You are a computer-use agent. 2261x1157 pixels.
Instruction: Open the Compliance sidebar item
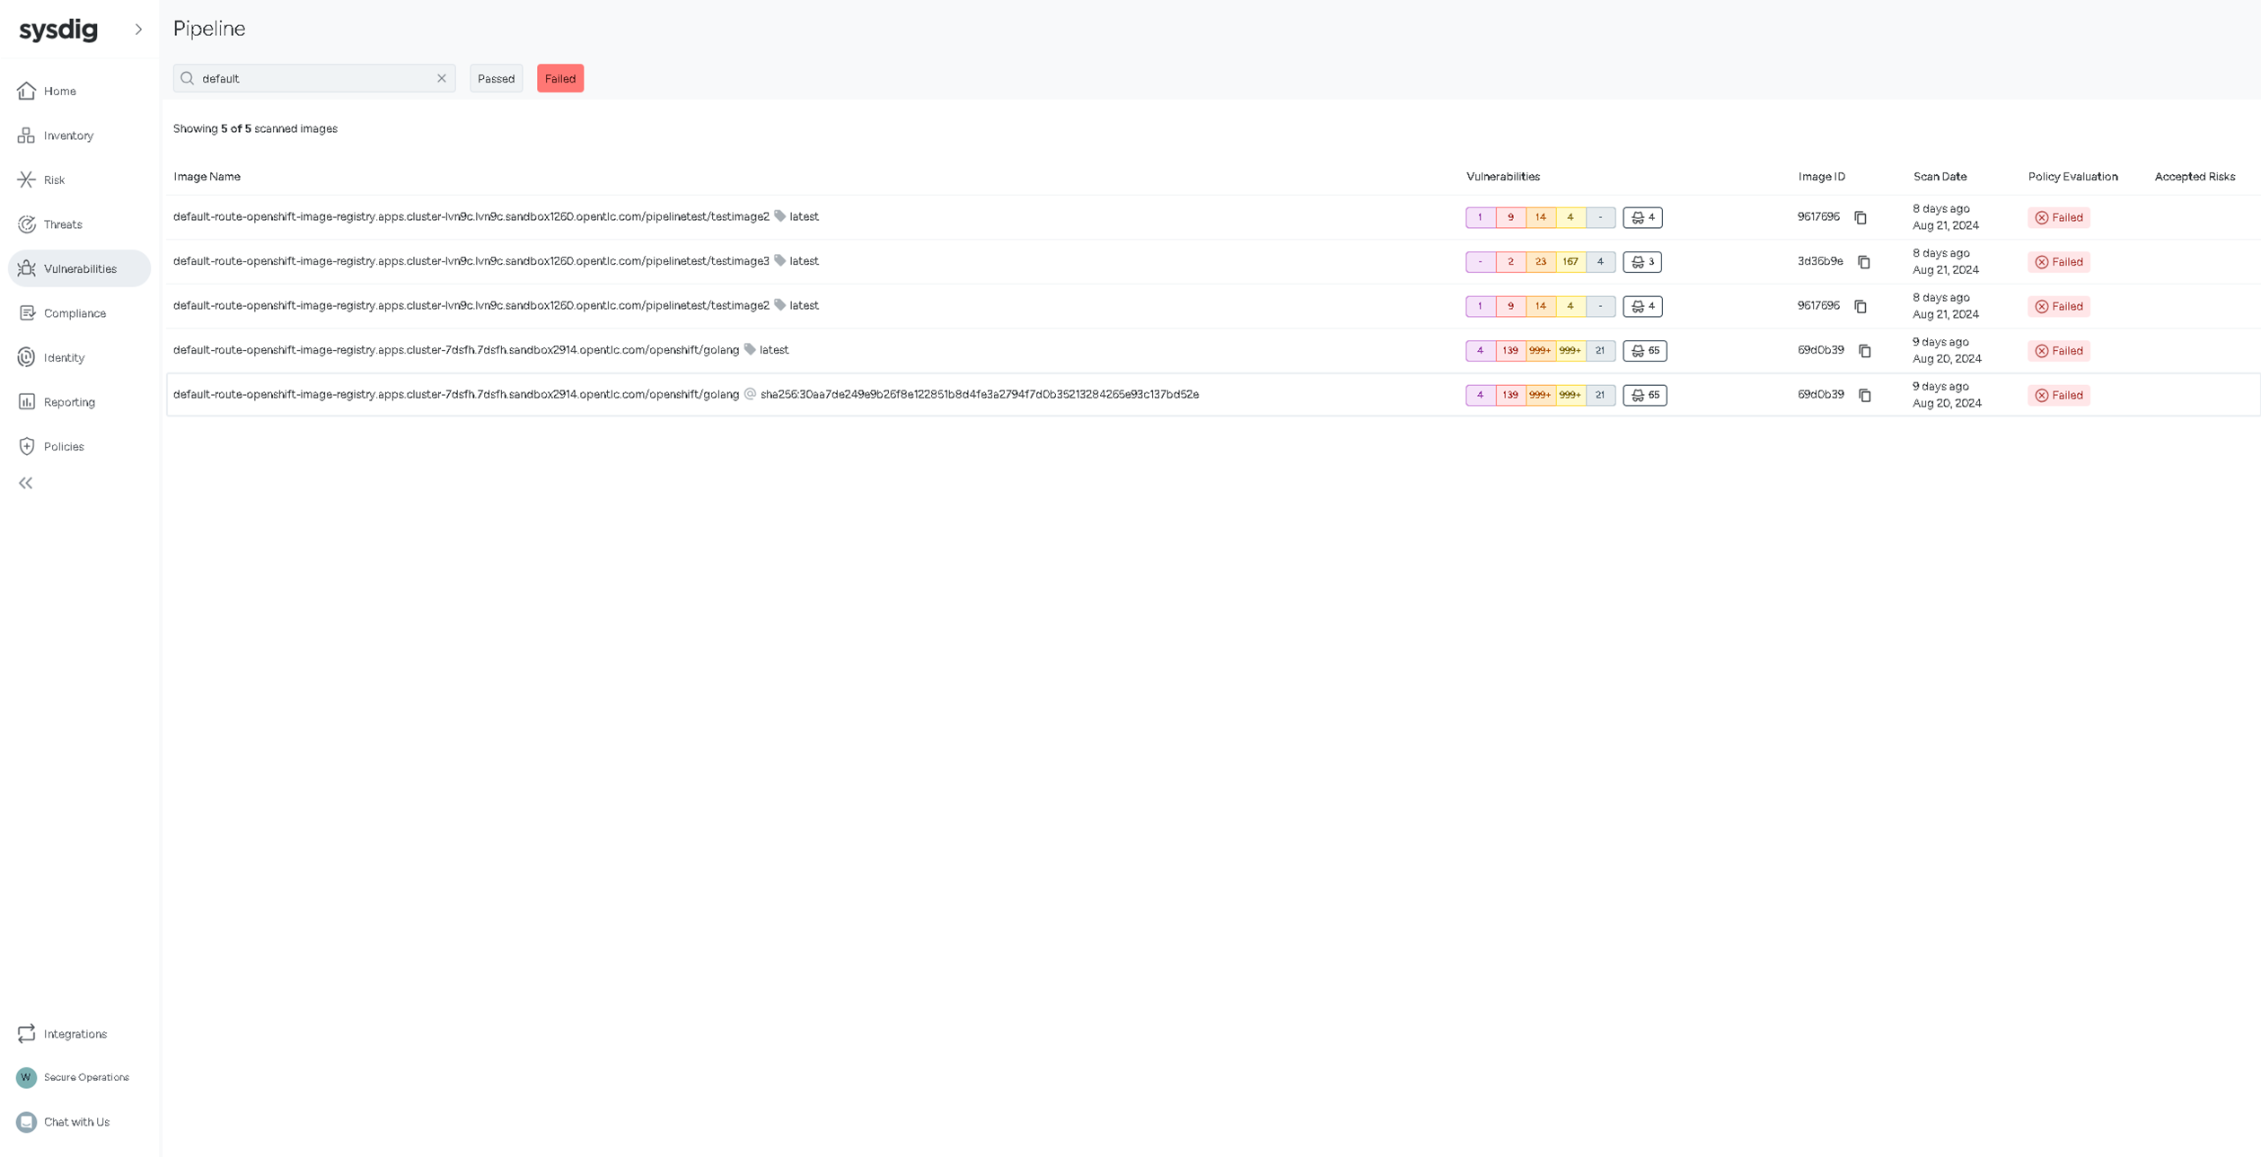[75, 313]
